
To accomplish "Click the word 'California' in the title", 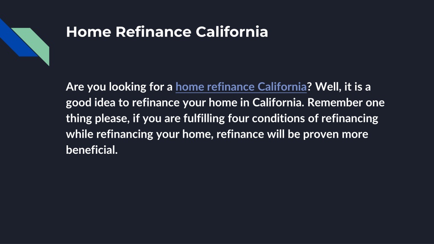I will pyautogui.click(x=232, y=32).
